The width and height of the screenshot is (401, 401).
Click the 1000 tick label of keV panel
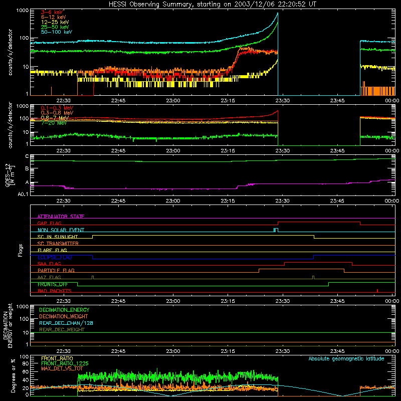(23, 11)
